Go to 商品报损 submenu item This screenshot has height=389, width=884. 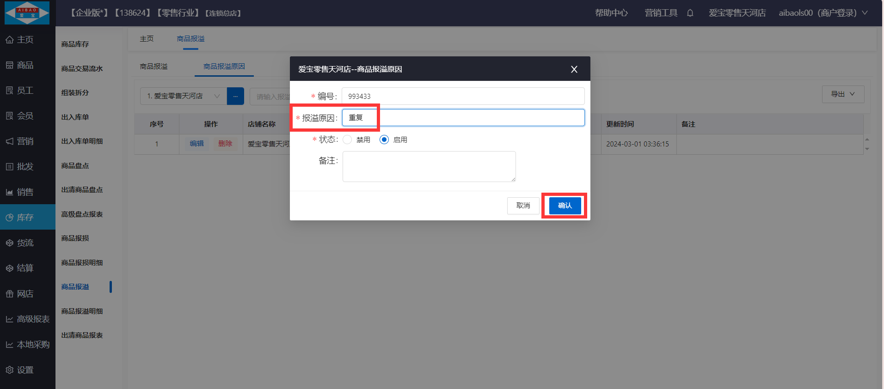(75, 238)
